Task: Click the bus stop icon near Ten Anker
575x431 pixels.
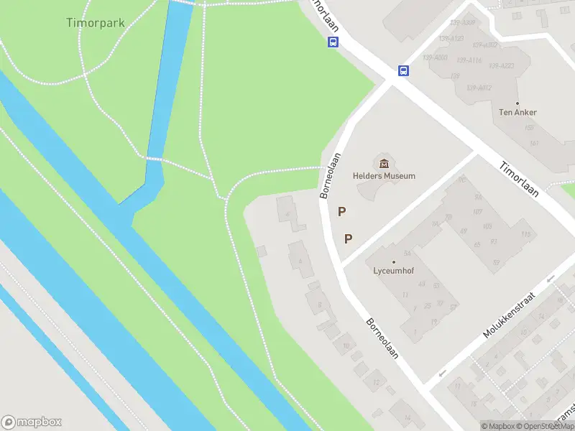Action: 403,70
